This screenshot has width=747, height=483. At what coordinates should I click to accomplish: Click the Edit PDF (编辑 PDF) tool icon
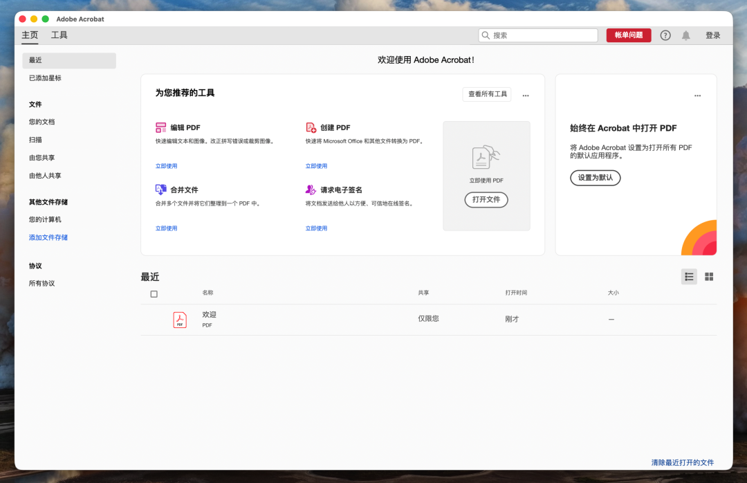pyautogui.click(x=161, y=127)
